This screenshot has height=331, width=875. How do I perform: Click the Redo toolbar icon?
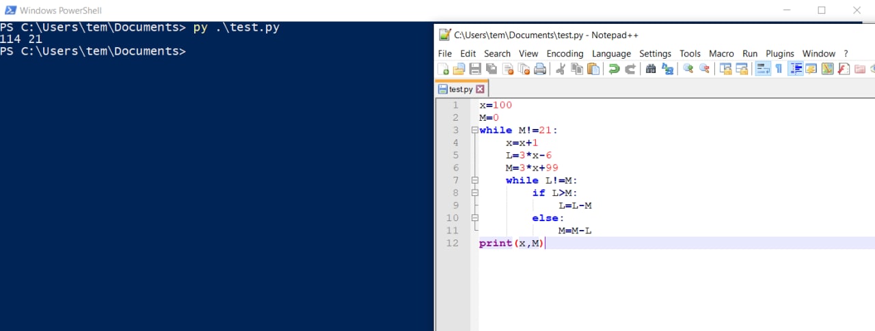point(630,68)
